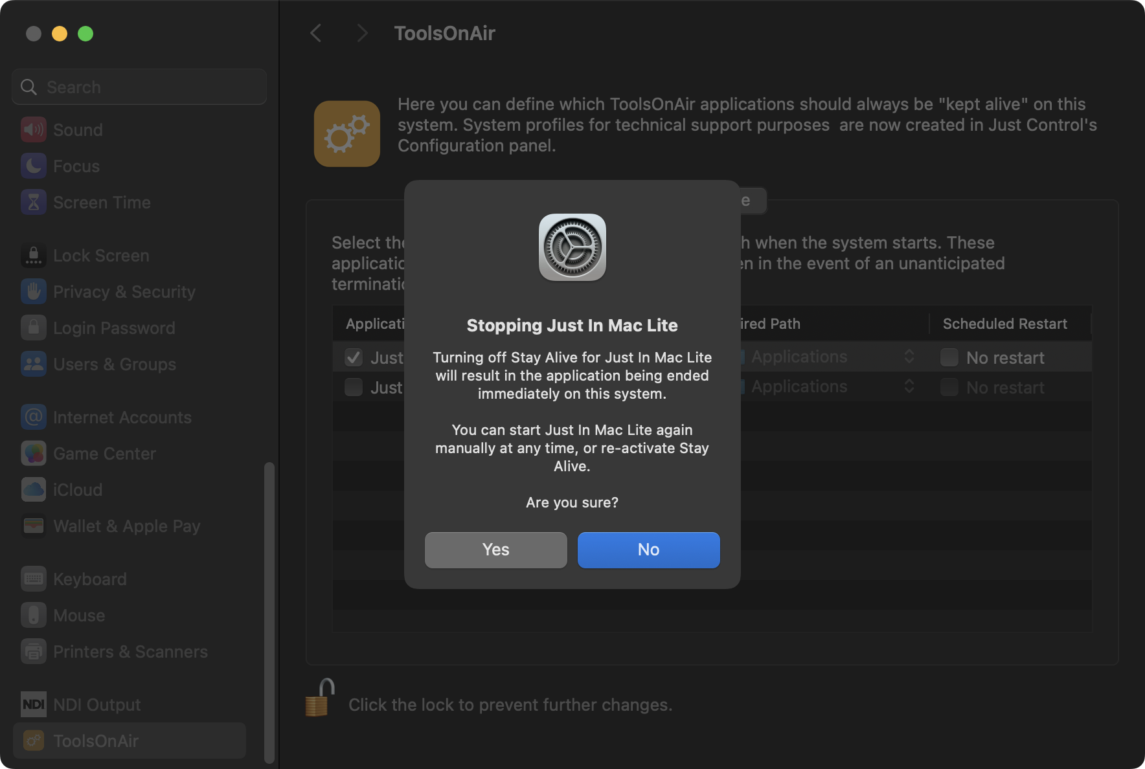
Task: Select the Focus moon icon
Action: tap(34, 166)
